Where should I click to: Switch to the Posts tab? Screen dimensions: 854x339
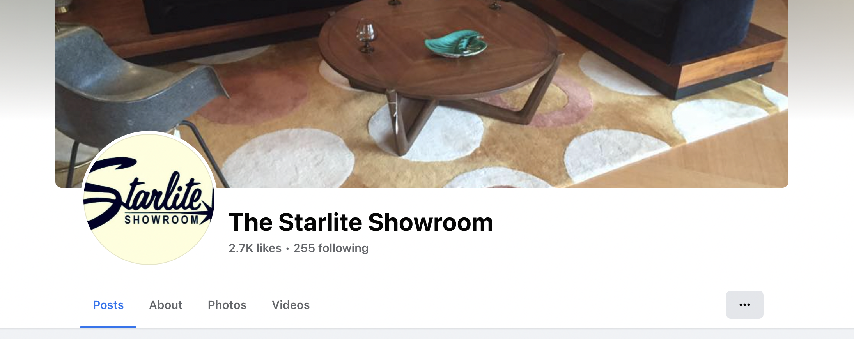[108, 305]
